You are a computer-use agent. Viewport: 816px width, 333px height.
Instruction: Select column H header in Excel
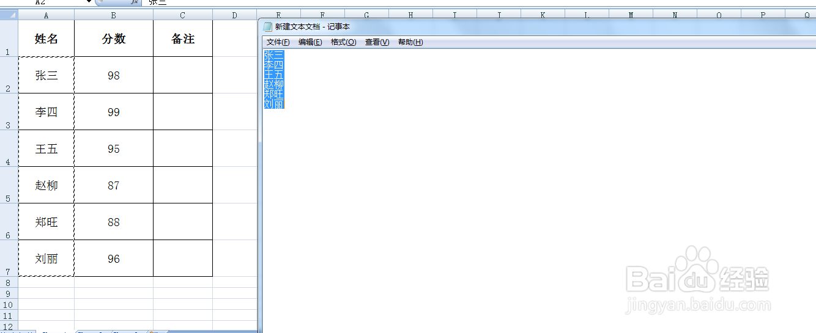click(x=410, y=15)
